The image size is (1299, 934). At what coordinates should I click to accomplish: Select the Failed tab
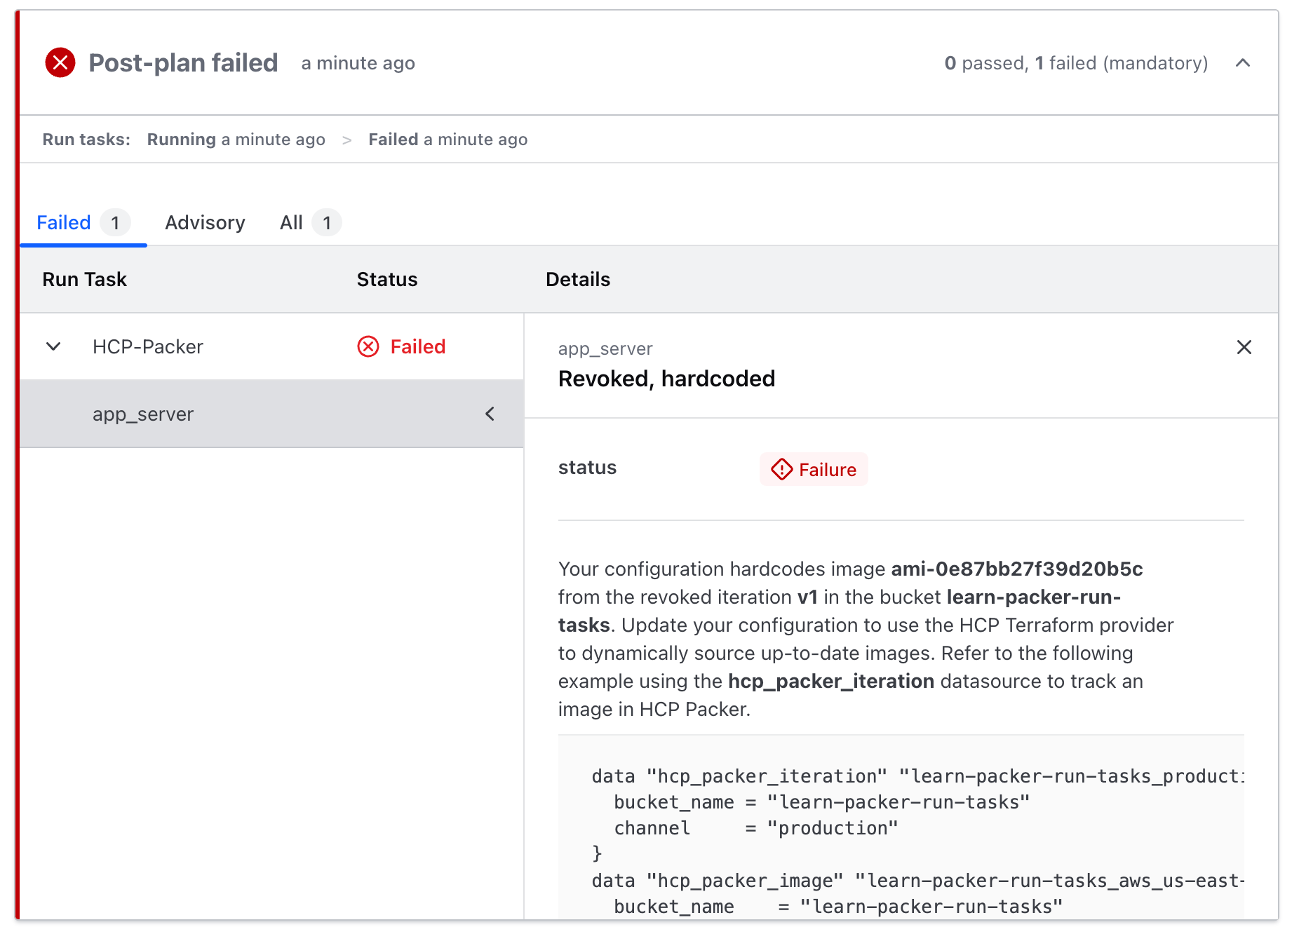tap(64, 223)
